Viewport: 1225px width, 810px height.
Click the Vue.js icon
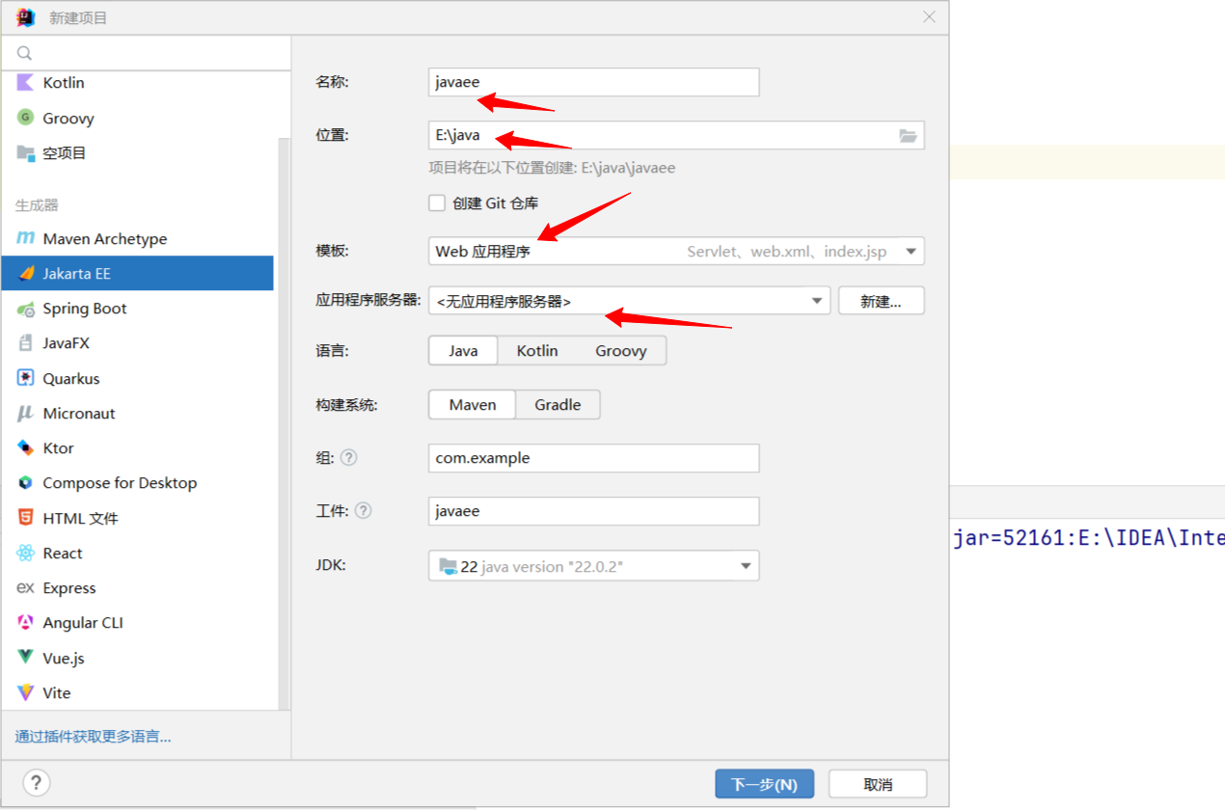[25, 658]
